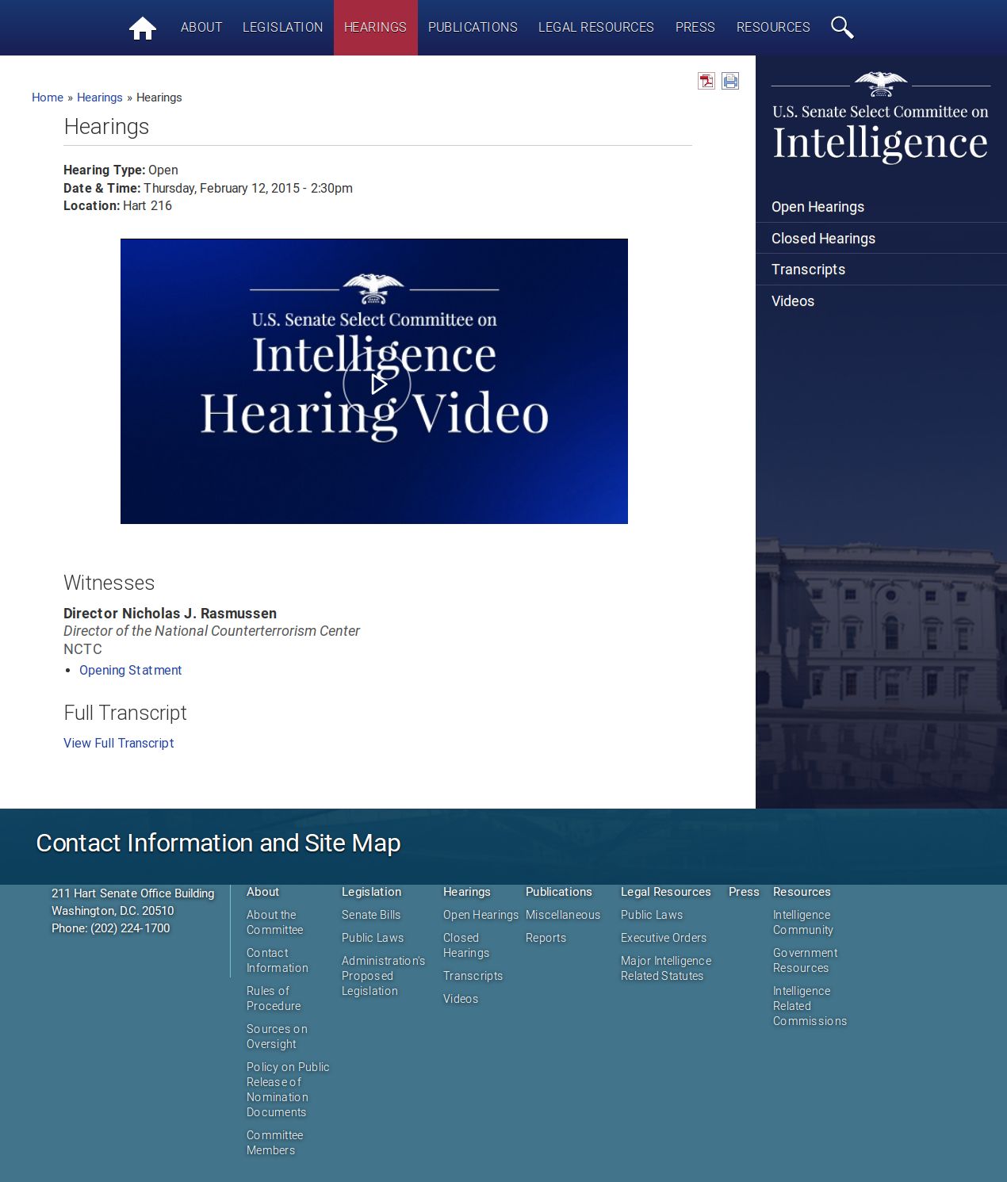Select Open Hearings in the sidebar
Image resolution: width=1007 pixels, height=1182 pixels.
tap(817, 207)
